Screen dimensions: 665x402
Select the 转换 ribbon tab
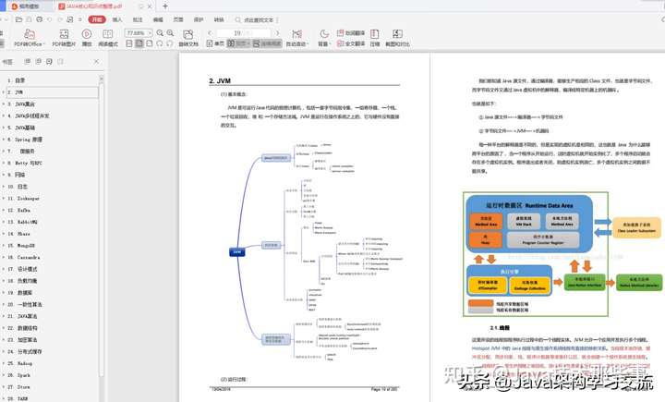point(219,20)
